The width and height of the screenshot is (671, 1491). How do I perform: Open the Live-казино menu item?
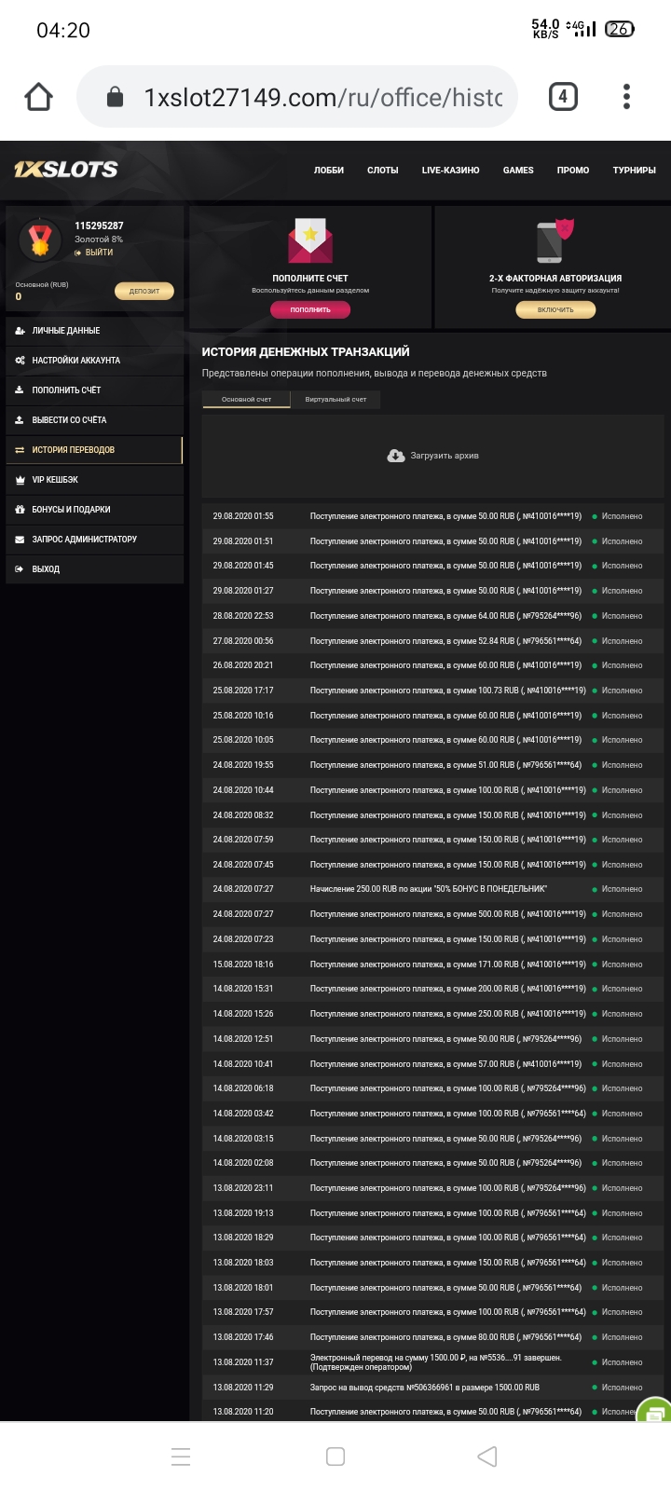[x=450, y=171]
